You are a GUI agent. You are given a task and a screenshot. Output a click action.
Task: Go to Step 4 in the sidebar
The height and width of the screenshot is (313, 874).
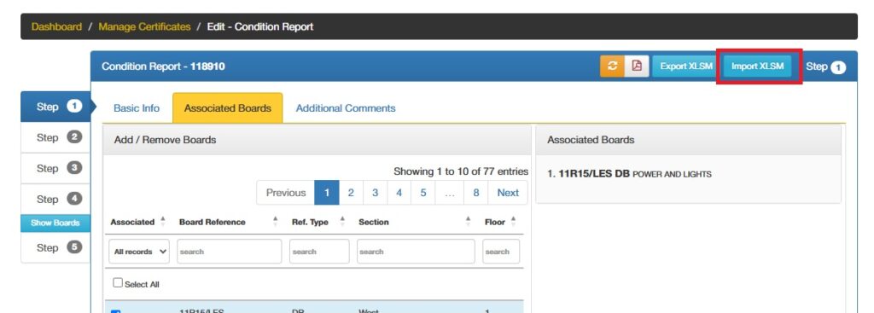click(55, 199)
